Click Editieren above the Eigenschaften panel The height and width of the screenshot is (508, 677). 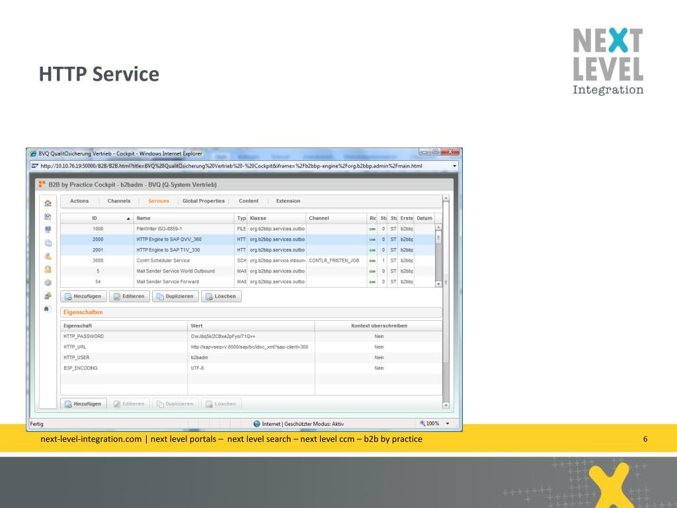tap(130, 296)
